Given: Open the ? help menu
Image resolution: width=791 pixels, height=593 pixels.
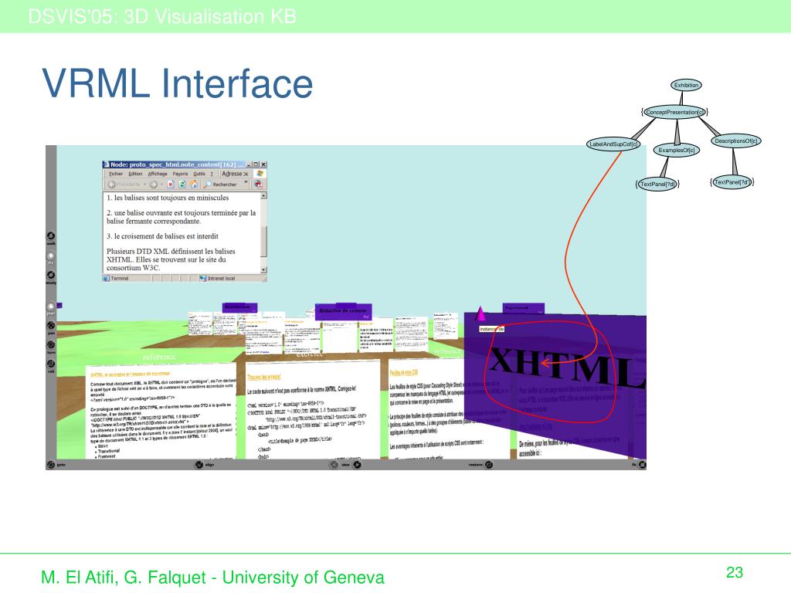Looking at the screenshot, I should 212,174.
